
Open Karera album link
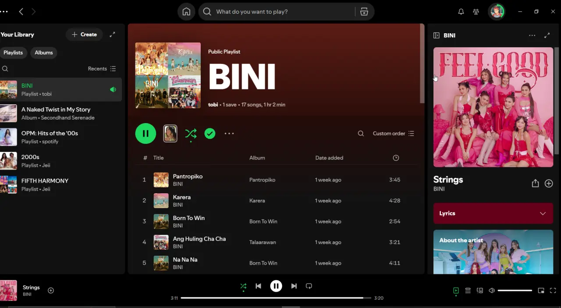257,201
